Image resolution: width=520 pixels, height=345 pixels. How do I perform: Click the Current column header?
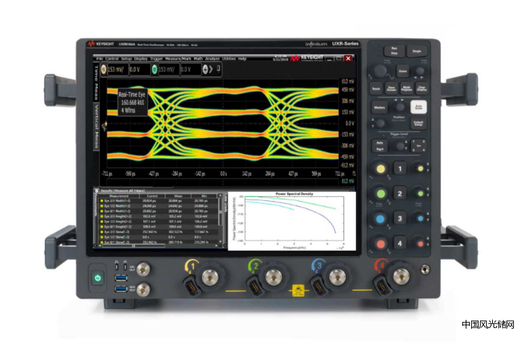click(152, 196)
